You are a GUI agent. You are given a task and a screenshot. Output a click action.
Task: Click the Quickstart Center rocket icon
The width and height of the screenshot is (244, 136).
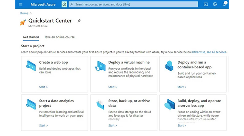[x=23, y=22]
